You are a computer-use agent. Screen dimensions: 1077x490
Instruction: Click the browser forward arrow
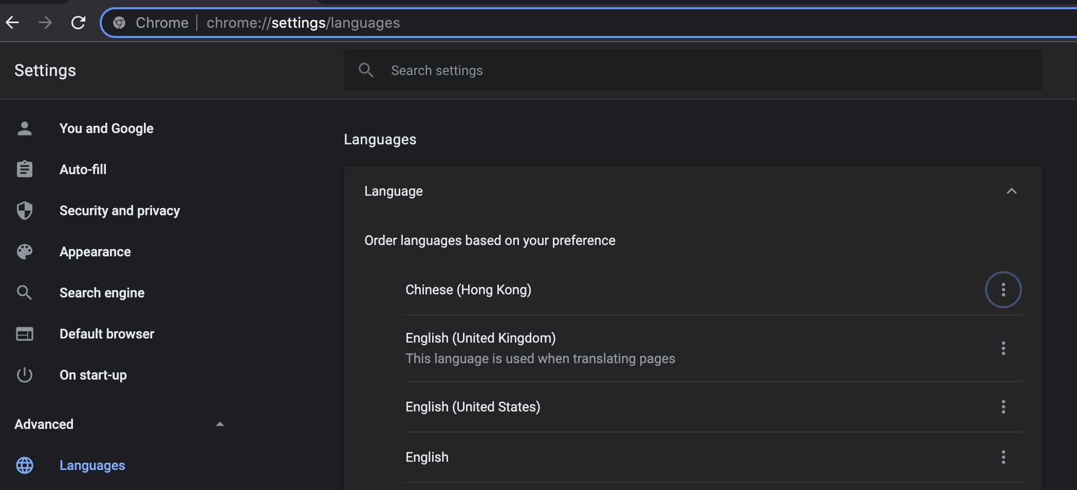pos(45,23)
